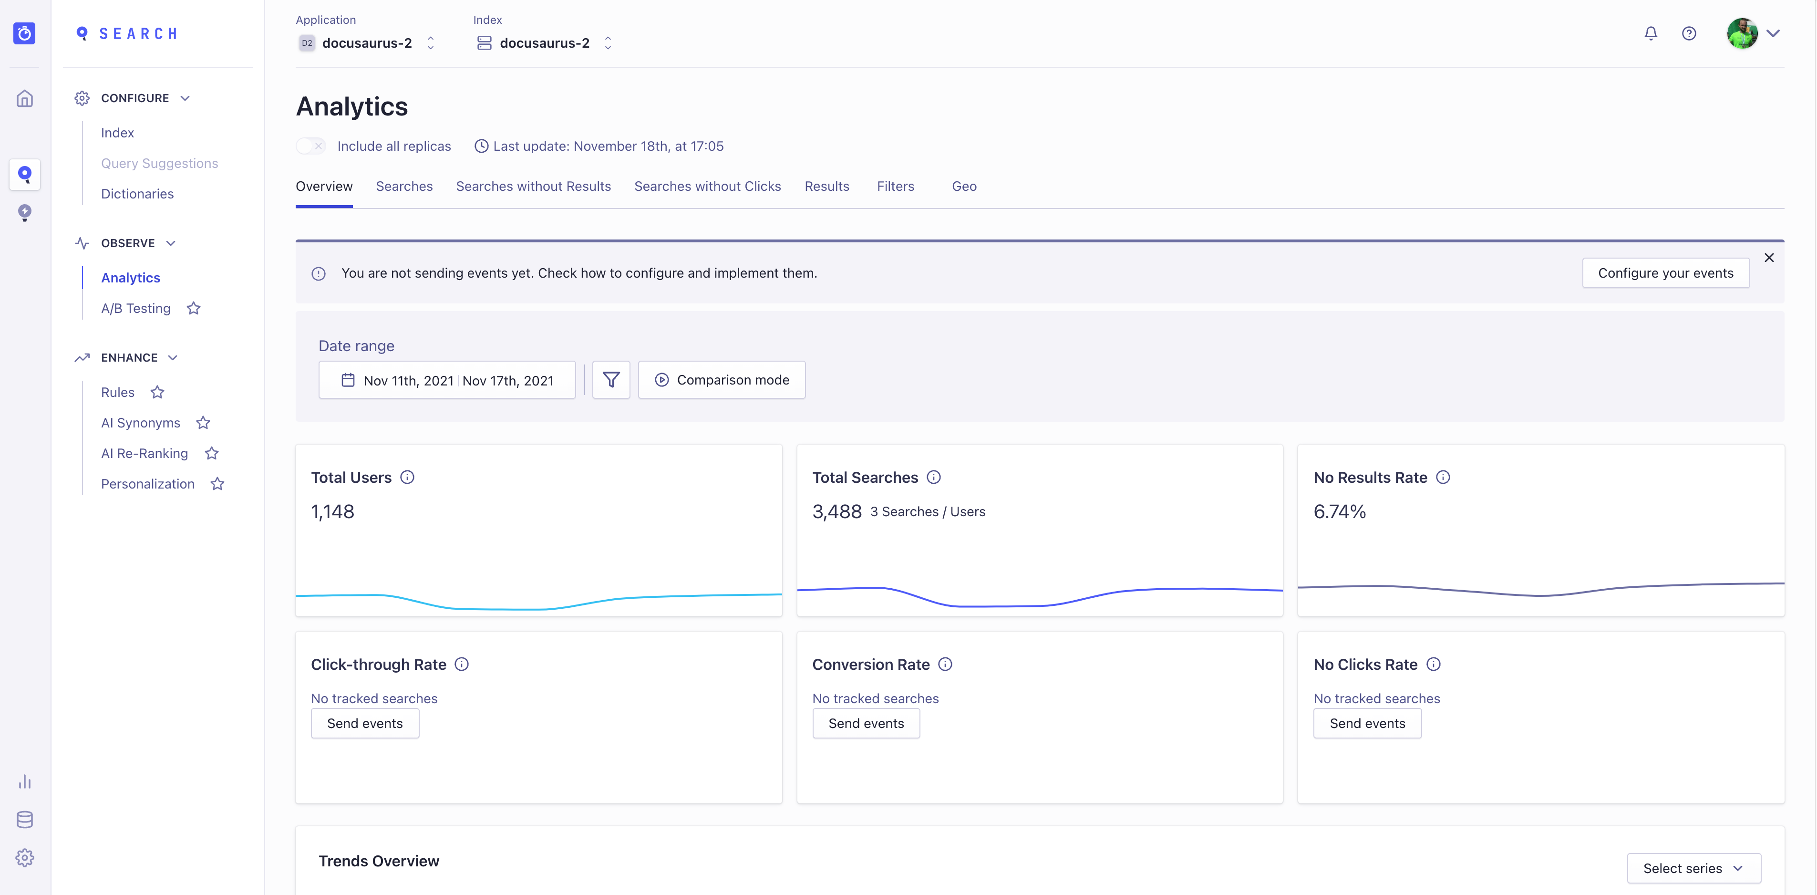Click the analytics bar chart icon at bottom rail
The image size is (1817, 895).
tap(25, 781)
